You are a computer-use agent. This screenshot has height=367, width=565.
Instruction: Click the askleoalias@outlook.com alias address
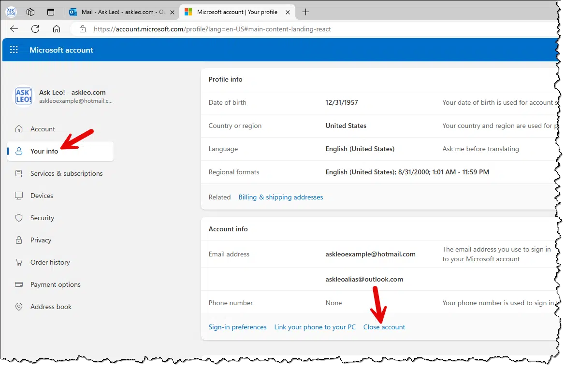[364, 280]
